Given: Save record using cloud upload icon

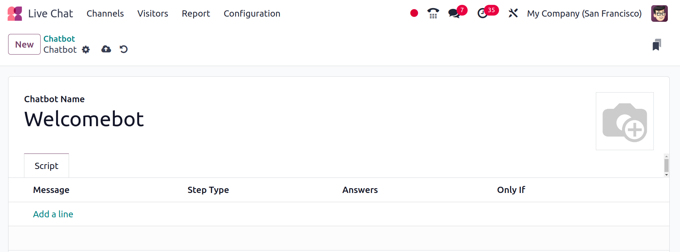Looking at the screenshot, I should [106, 49].
